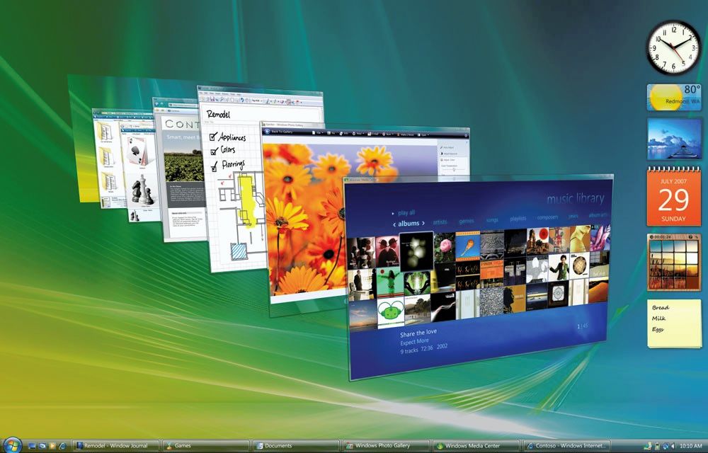This screenshot has width=708, height=453.
Task: Click the Show desktop quick launch icon
Action: [32, 447]
